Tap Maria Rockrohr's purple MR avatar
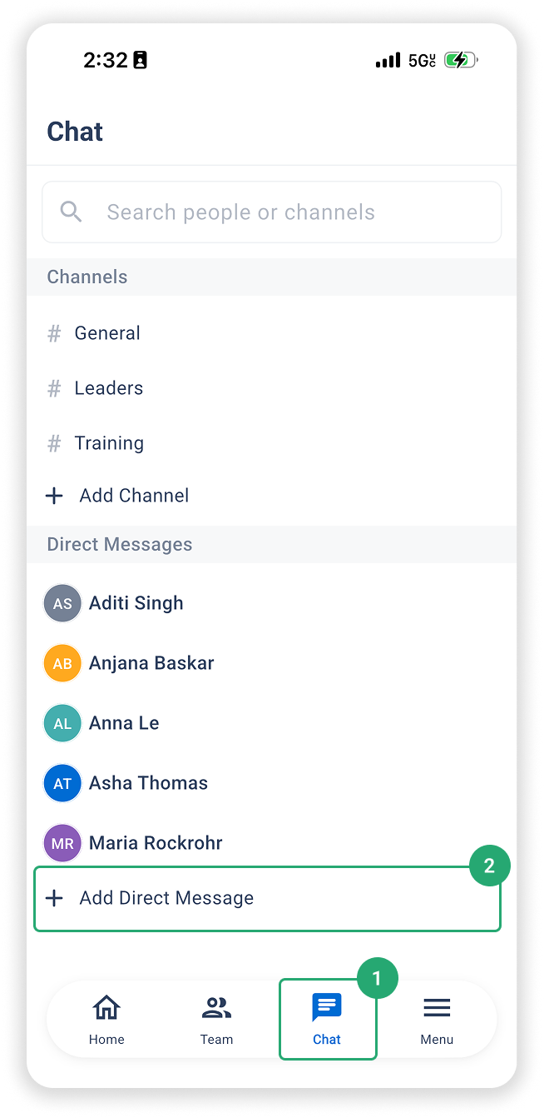This screenshot has width=544, height=1118. click(x=62, y=843)
